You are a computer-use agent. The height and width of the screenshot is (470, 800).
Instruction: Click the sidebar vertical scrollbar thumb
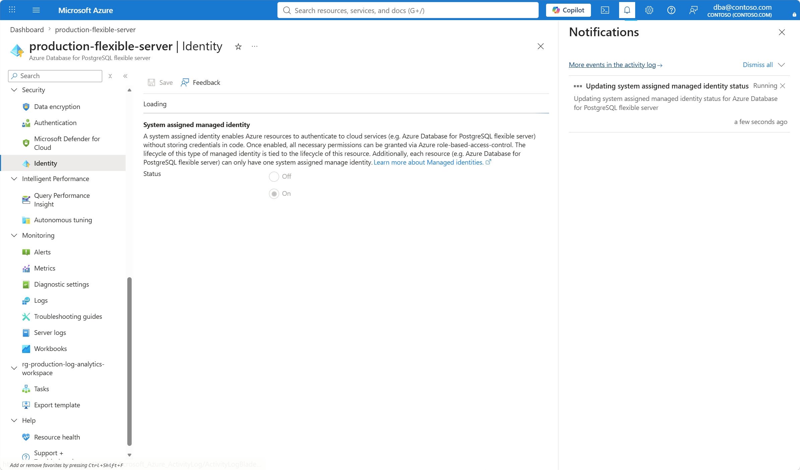coord(129,361)
